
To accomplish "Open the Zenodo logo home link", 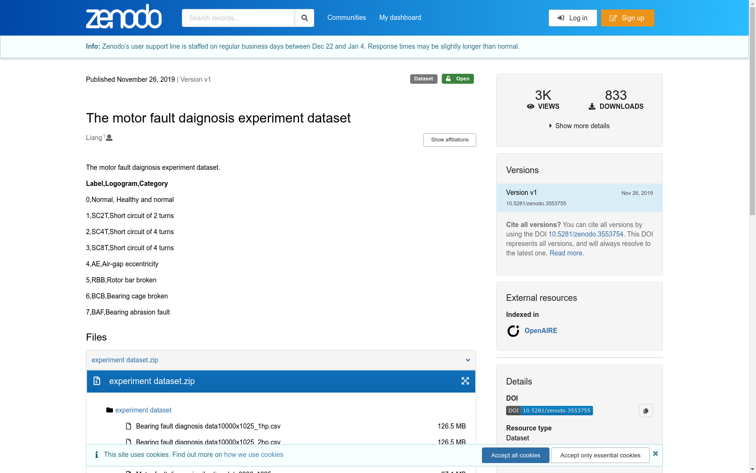I will point(124,17).
